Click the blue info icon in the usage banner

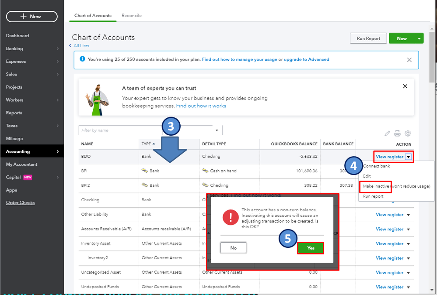click(x=82, y=59)
